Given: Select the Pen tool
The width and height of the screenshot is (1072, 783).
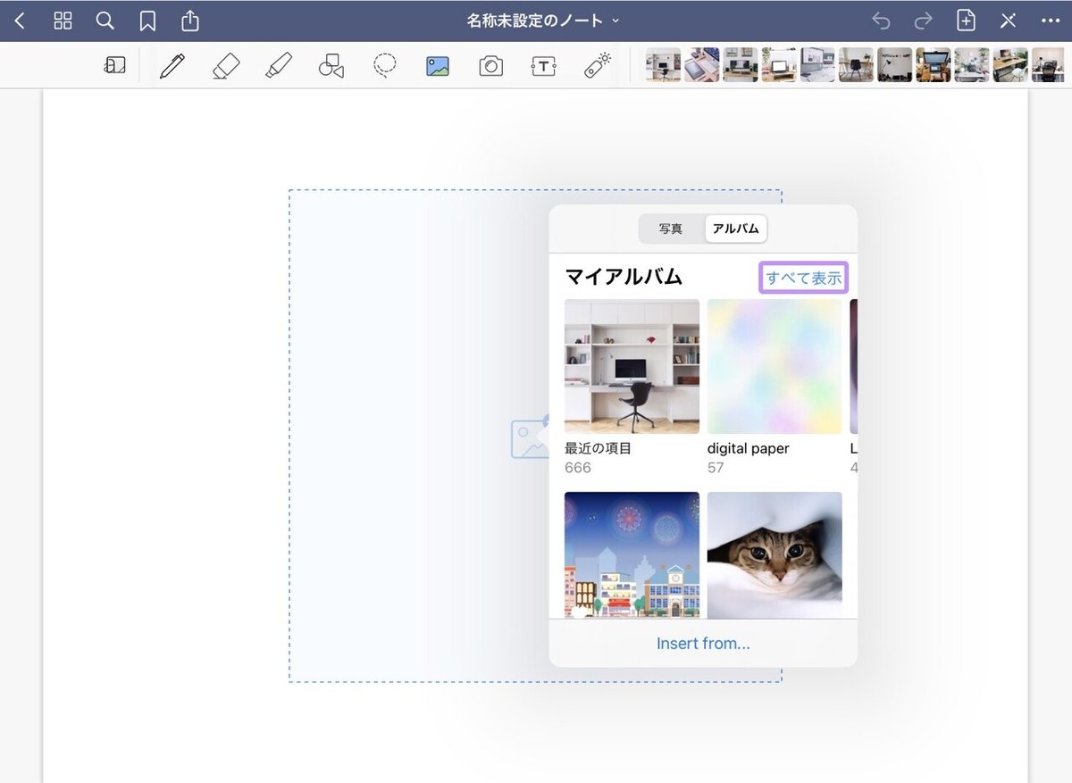Looking at the screenshot, I should pos(172,65).
